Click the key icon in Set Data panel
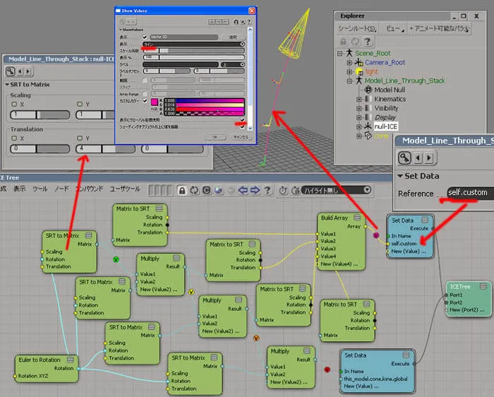This screenshot has width=494, height=397. coord(404,158)
